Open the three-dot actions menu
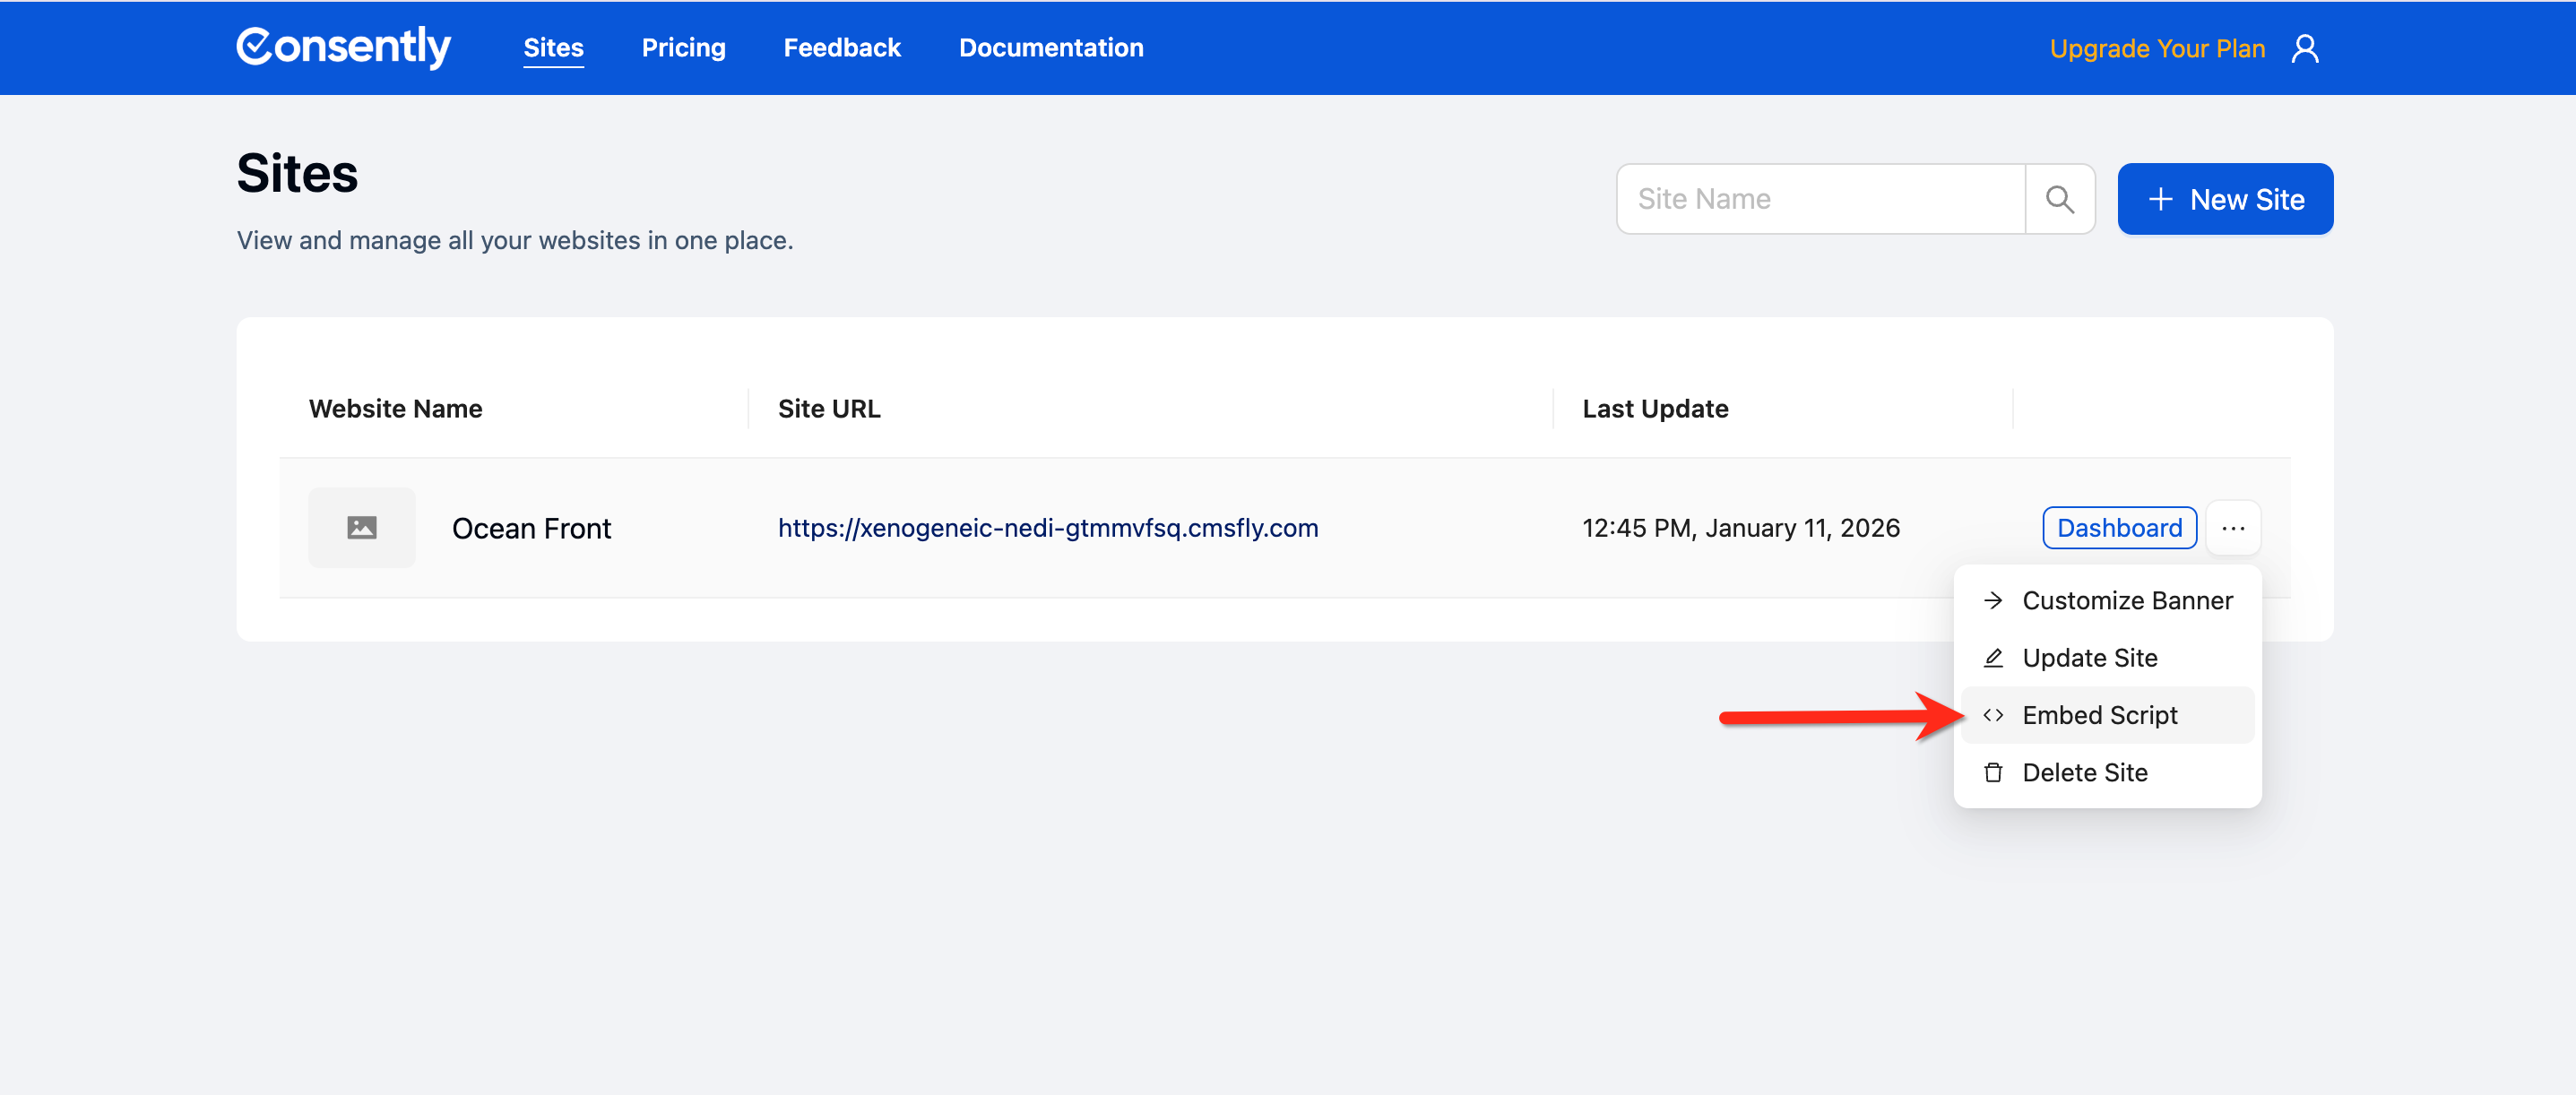 (2233, 527)
